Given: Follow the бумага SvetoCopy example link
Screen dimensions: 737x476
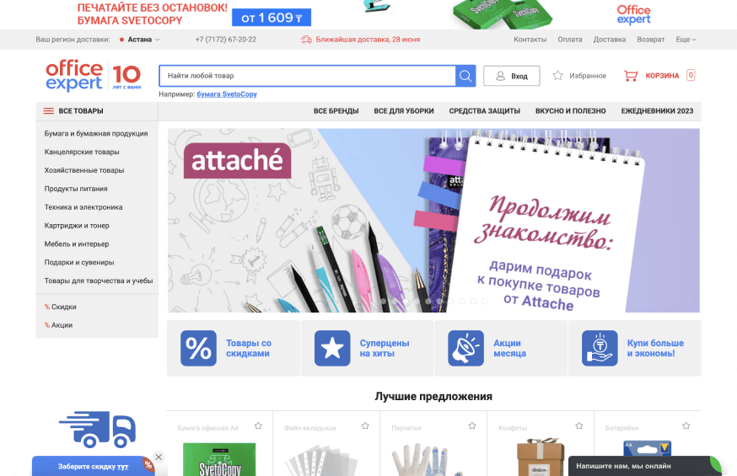Looking at the screenshot, I should point(227,94).
